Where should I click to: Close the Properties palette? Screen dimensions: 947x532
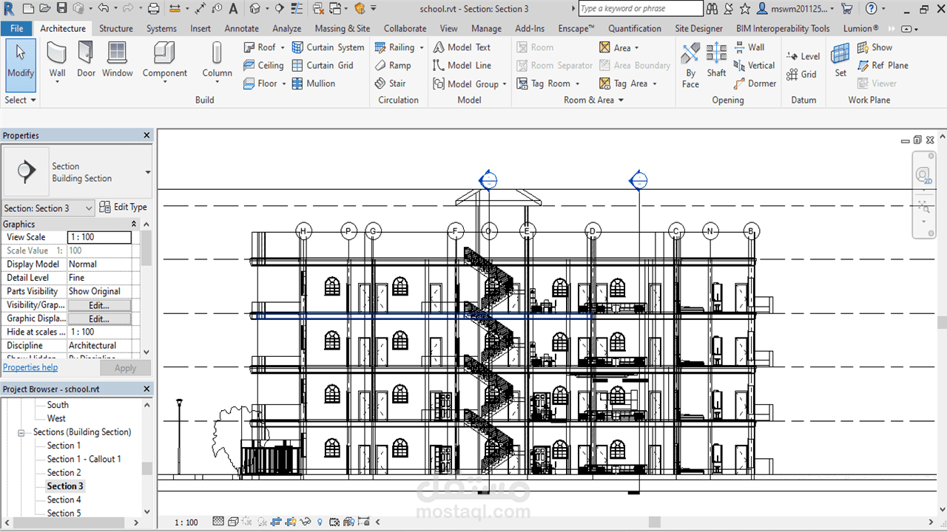point(146,135)
